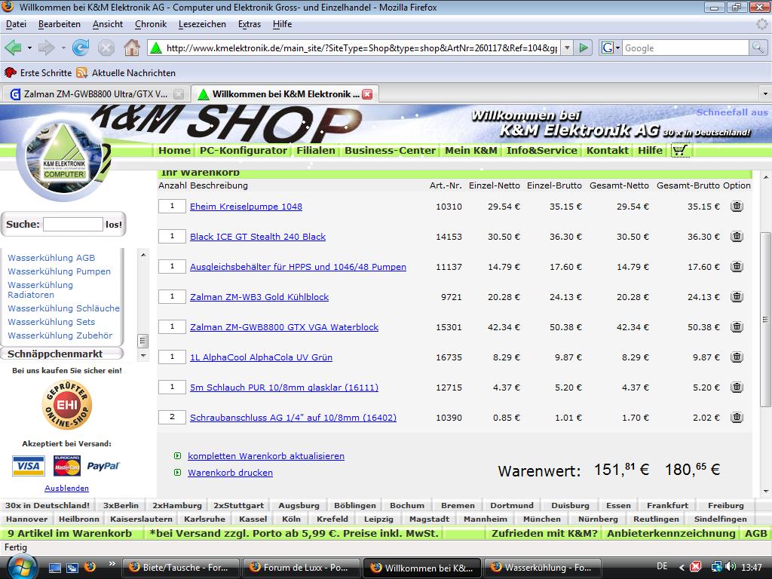Click kompletten Warenkorb aktualisieren link

click(x=266, y=456)
